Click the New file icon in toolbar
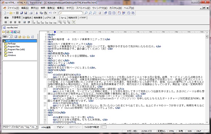Screen dimensions: 211x134 [5, 13]
